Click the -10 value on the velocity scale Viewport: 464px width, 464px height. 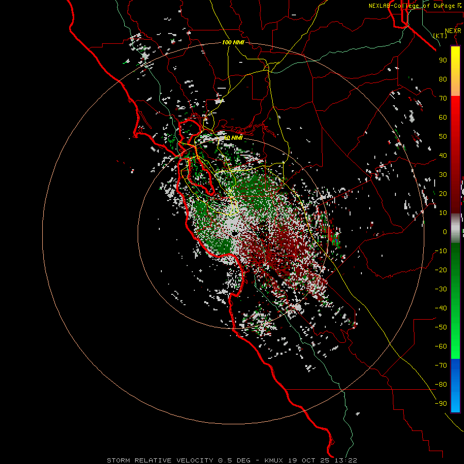click(x=441, y=251)
